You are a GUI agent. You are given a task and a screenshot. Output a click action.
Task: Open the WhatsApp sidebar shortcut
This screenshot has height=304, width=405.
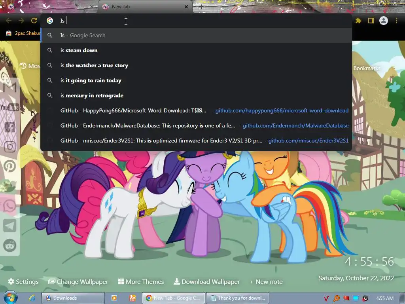click(x=10, y=206)
